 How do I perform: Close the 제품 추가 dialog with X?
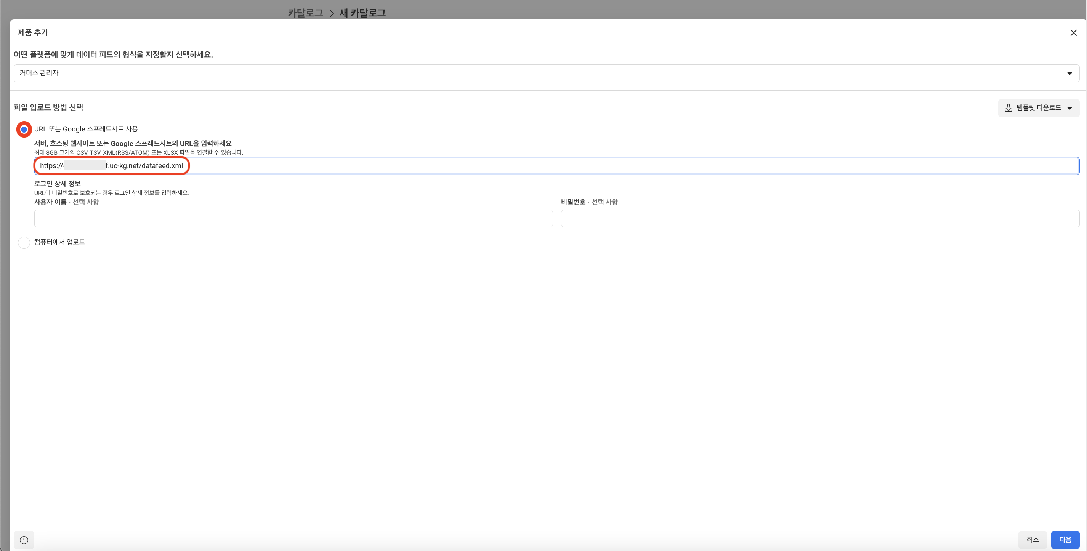coord(1073,33)
